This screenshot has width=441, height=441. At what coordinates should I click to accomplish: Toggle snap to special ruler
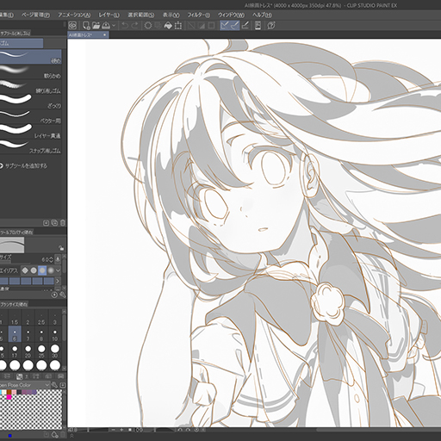pyautogui.click(x=234, y=26)
